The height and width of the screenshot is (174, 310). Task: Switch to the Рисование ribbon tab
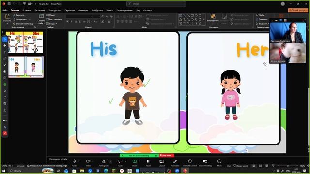pyautogui.click(x=40, y=10)
